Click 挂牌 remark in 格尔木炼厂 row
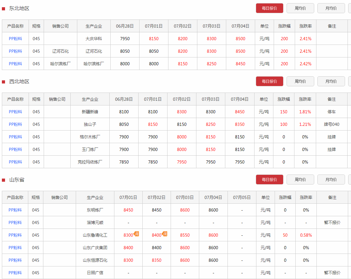Screen dimensions: 351x279 click(x=332, y=137)
